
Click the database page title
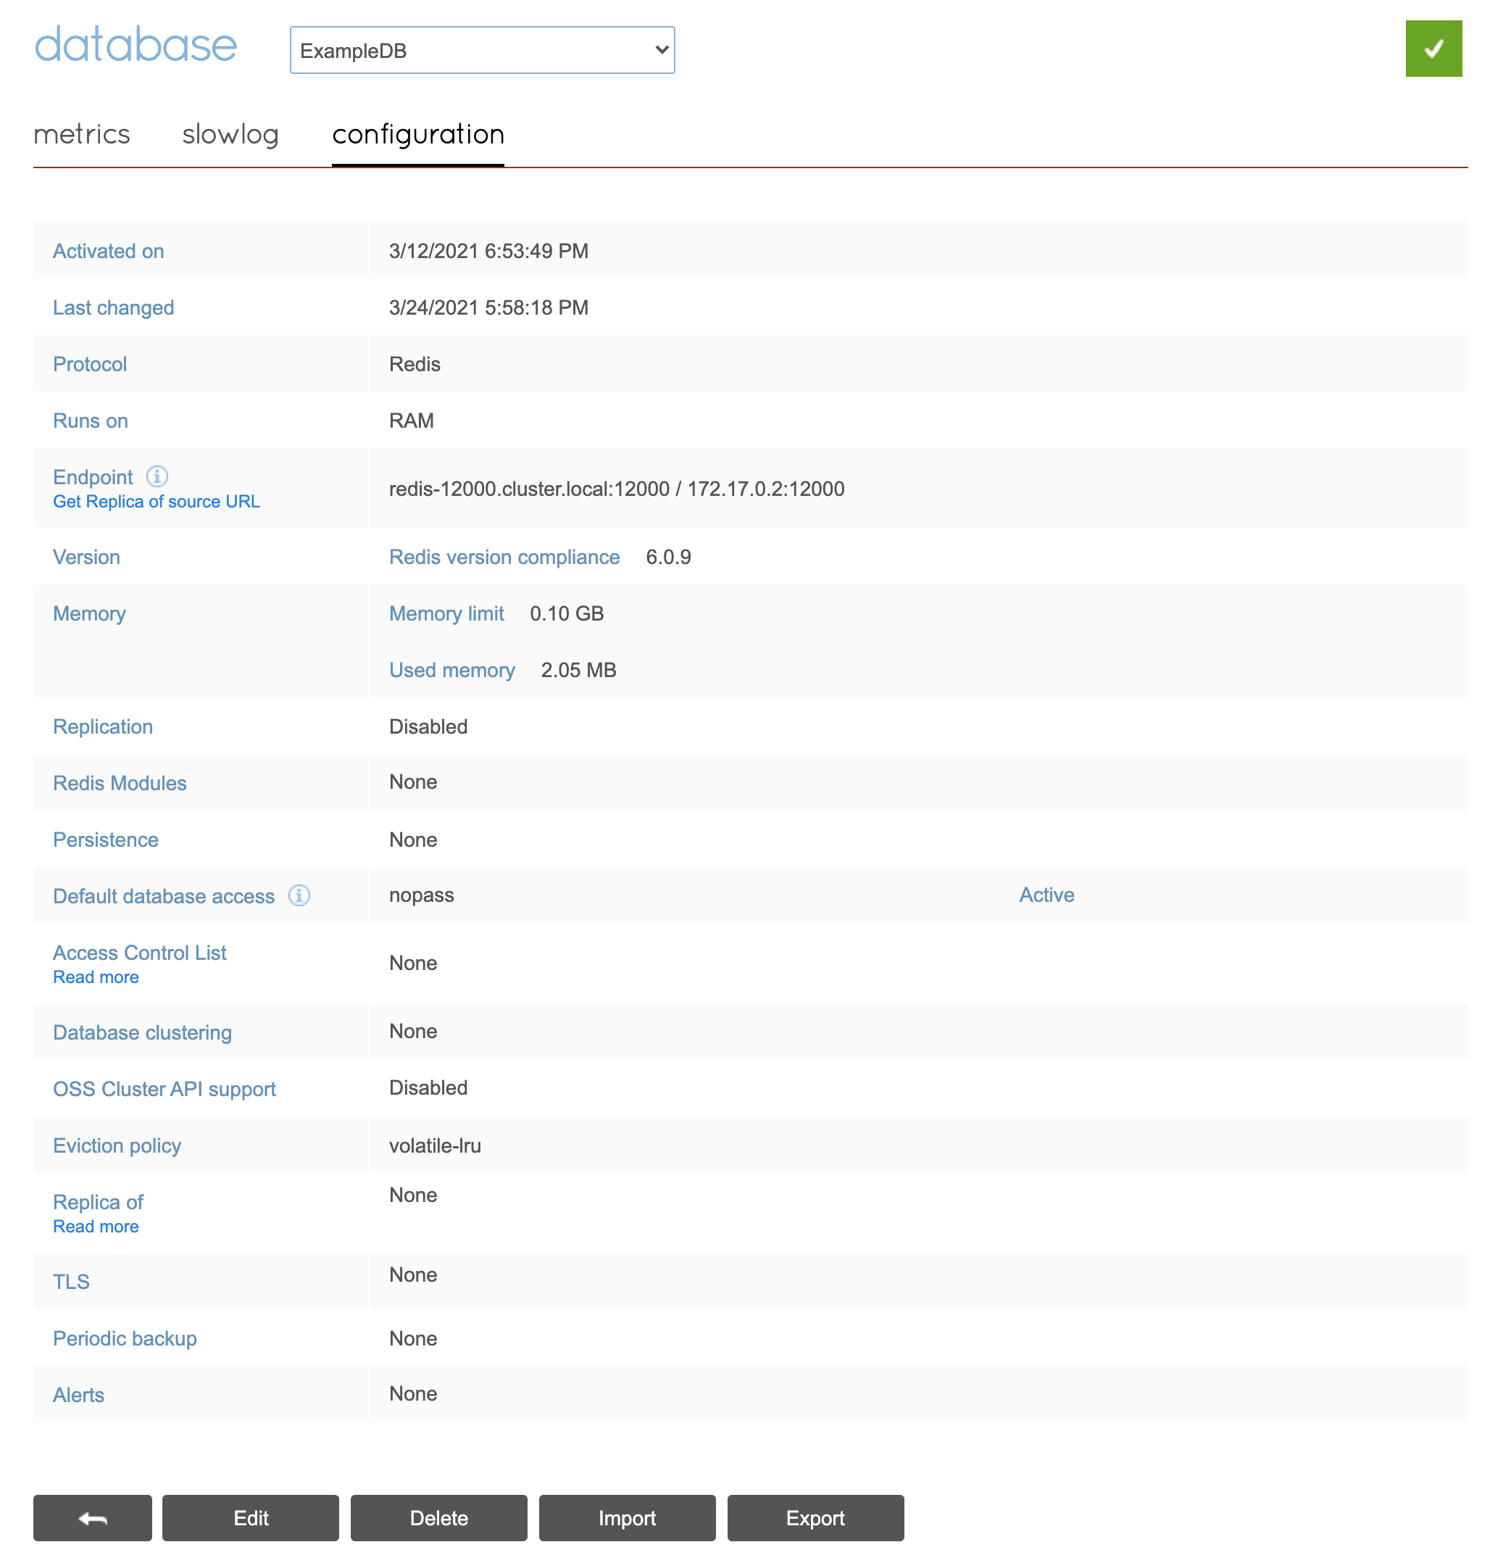pos(136,46)
